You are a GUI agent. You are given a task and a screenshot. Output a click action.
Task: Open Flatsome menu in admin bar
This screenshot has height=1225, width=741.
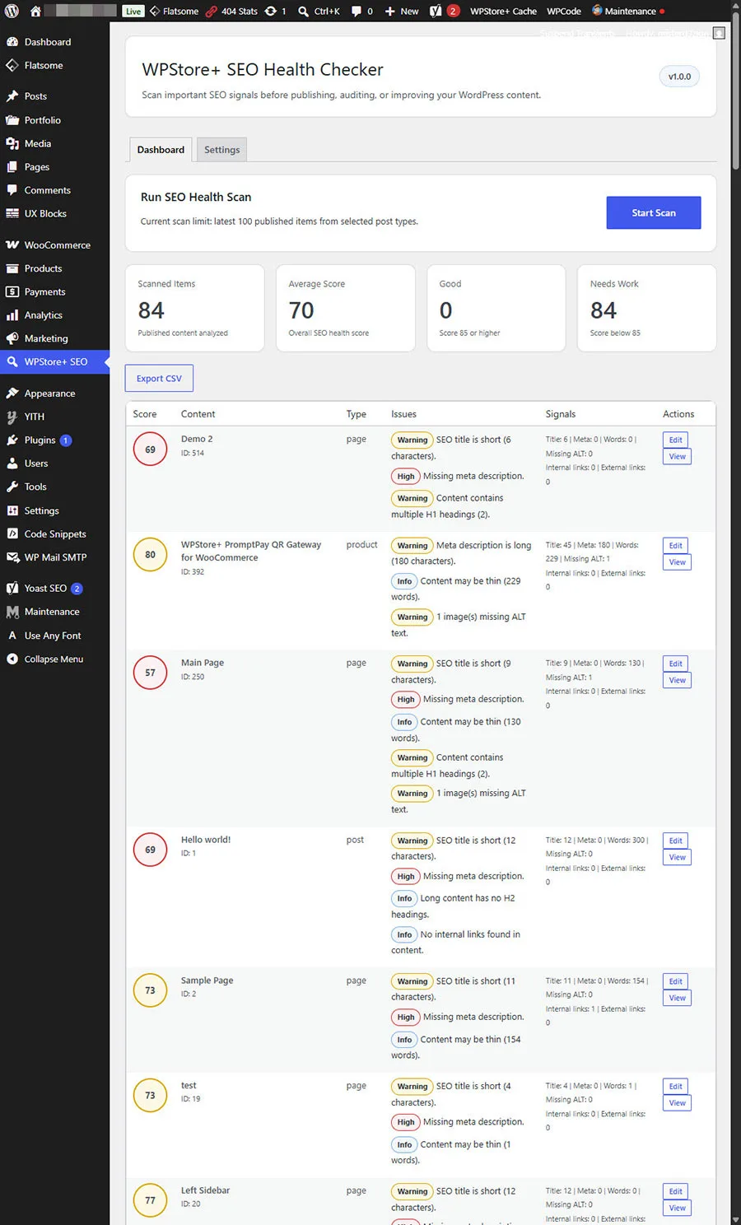(174, 12)
